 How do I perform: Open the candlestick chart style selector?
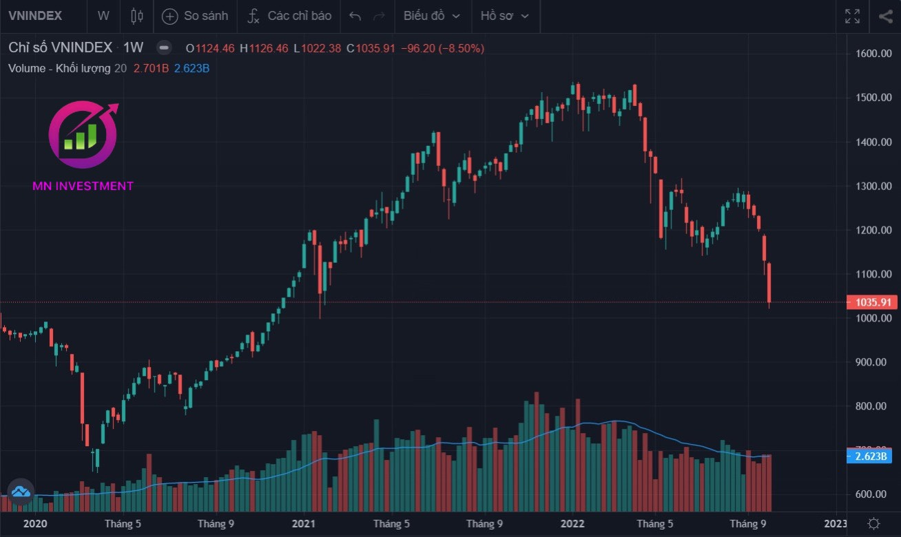pyautogui.click(x=137, y=16)
